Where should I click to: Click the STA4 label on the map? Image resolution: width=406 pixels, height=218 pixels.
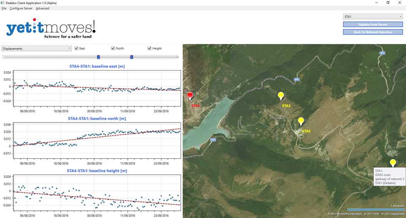195,106
